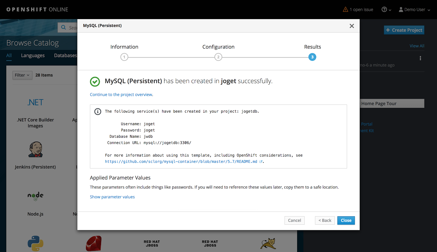Click the '28 Items' count label
The image size is (437, 252).
pyautogui.click(x=44, y=75)
